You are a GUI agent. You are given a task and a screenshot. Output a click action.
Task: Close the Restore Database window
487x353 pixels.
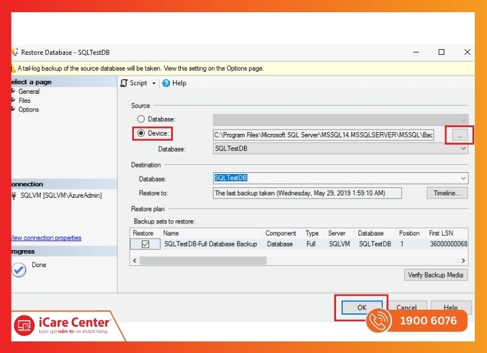pyautogui.click(x=467, y=52)
